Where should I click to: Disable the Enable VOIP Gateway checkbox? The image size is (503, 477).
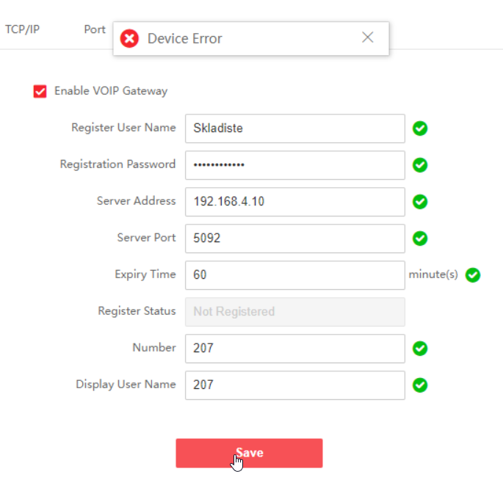point(40,92)
